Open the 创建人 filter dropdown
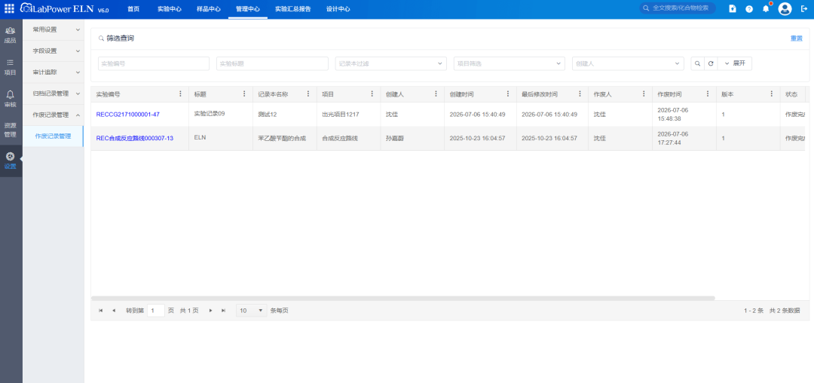The width and height of the screenshot is (814, 383). (628, 63)
